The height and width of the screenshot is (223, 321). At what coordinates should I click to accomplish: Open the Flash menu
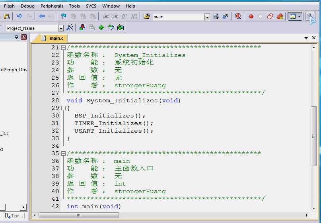coord(9,6)
